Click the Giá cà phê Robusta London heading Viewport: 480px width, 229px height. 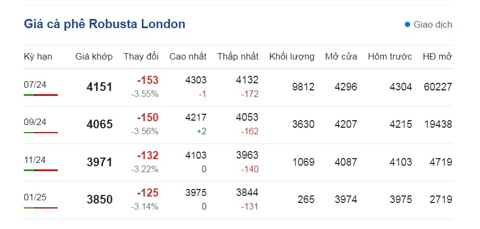104,24
